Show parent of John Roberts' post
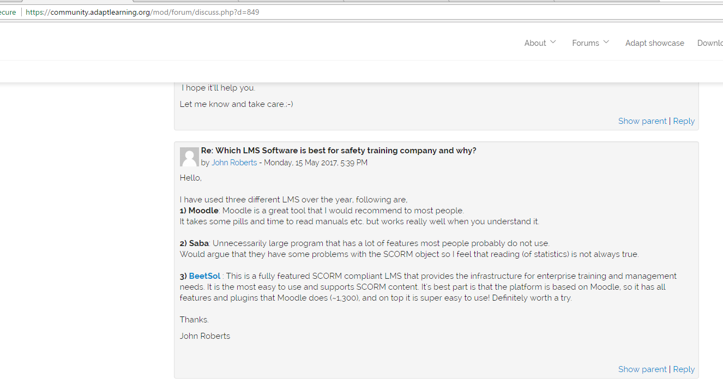The height and width of the screenshot is (383, 723). coord(642,369)
